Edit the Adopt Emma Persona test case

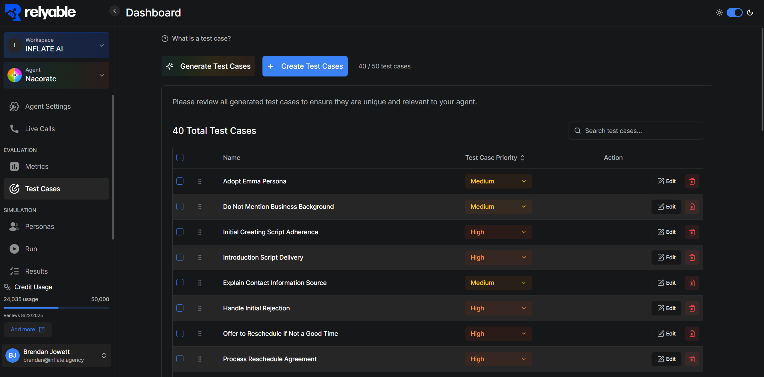666,181
